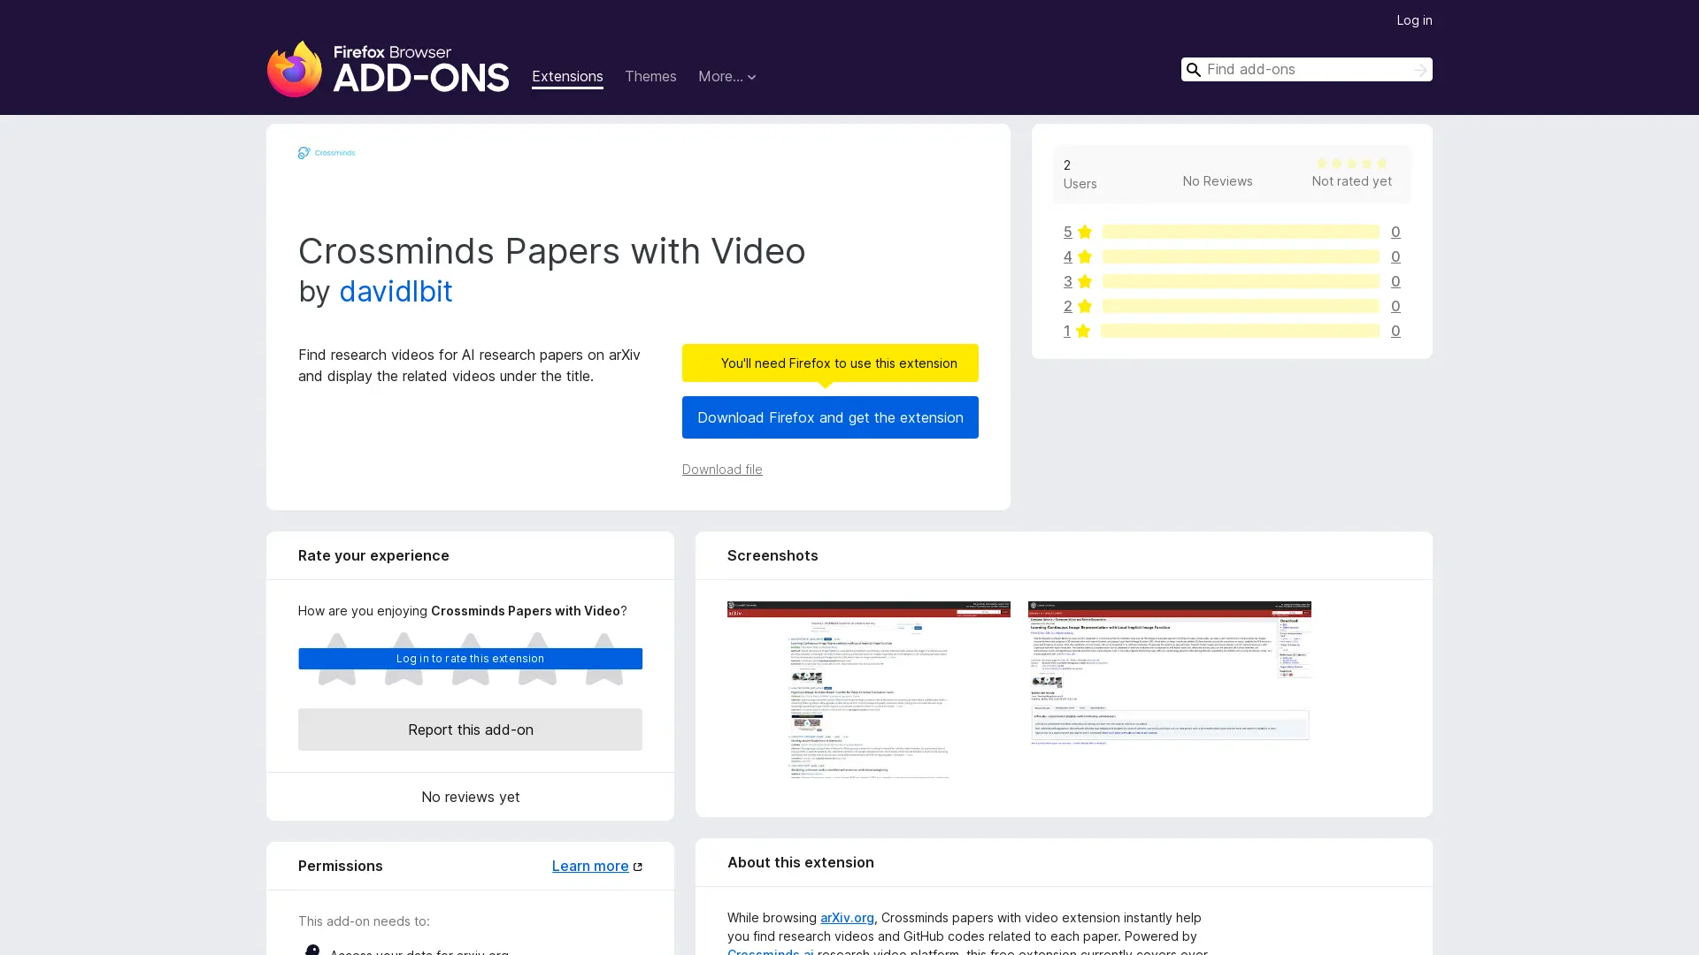Click the Log in link
This screenshot has width=1699, height=955.
coord(1413,20)
